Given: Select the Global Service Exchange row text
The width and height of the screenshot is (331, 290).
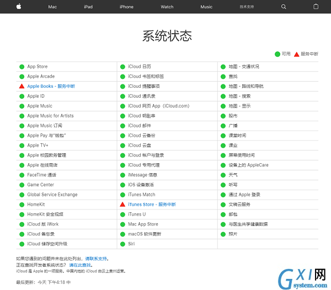Looking at the screenshot, I should click(52, 195).
